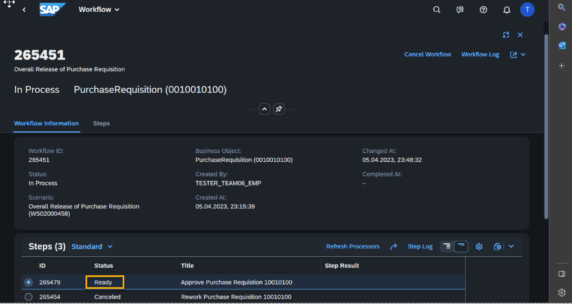
Task: Click Changed At value 05.04.2023, 23:48:32
Action: [392, 160]
